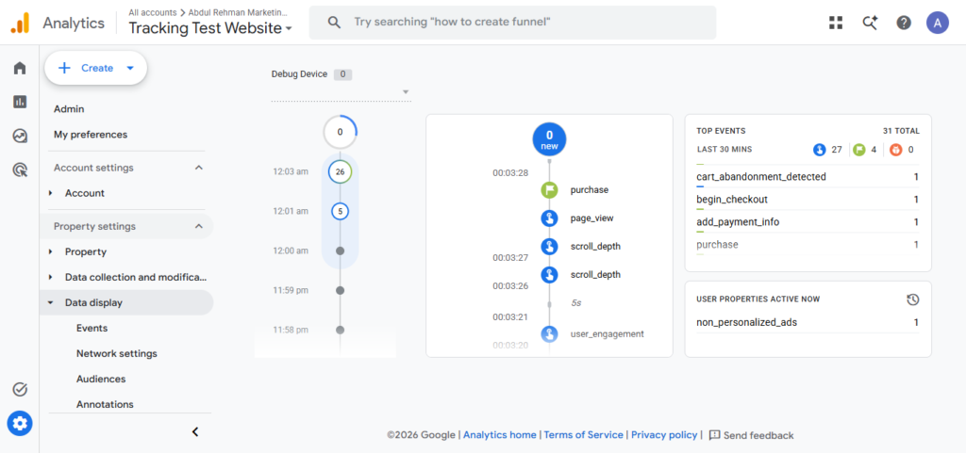Collapse the Data display tree item
966x453 pixels.
[x=127, y=302]
